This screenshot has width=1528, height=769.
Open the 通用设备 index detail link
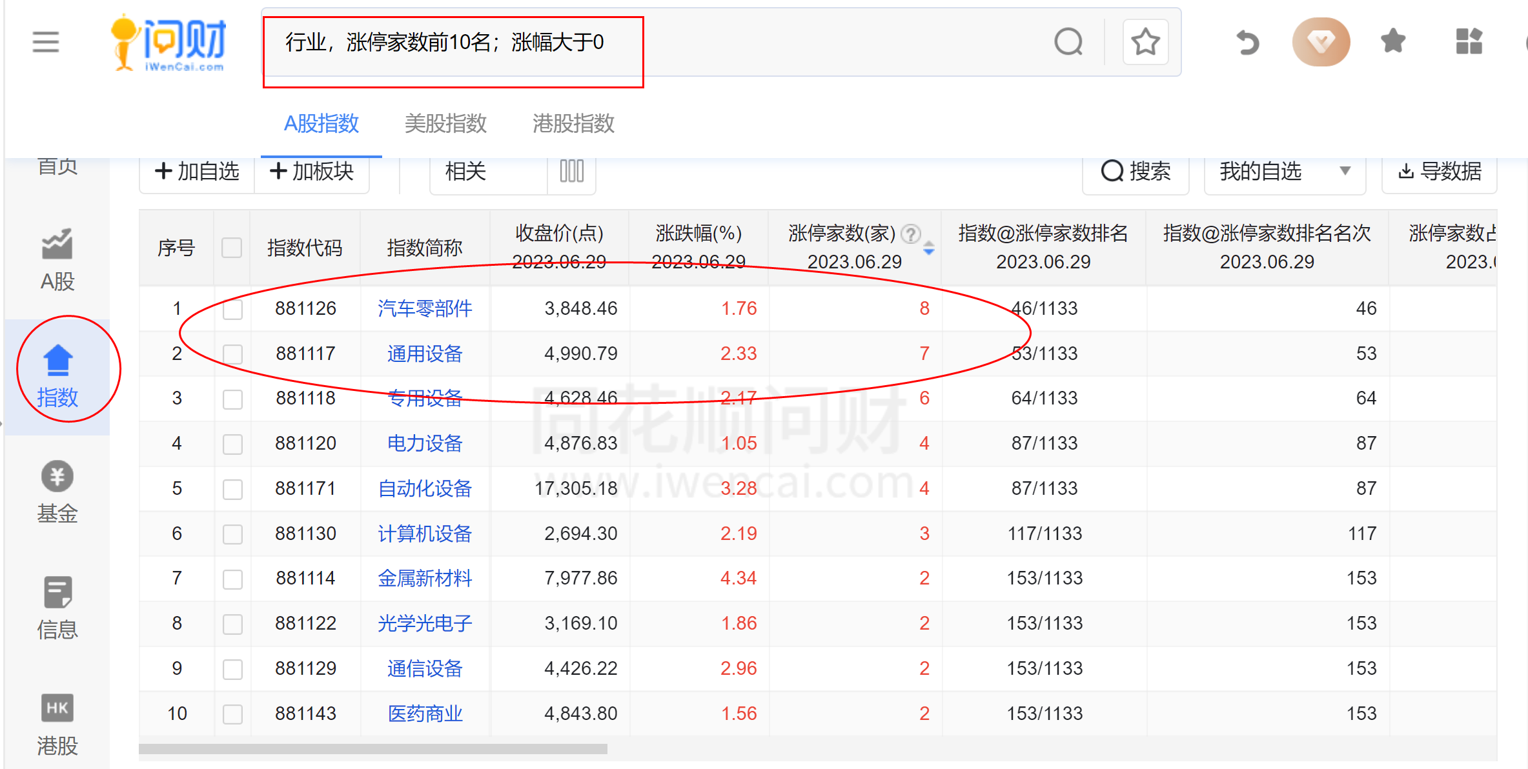pos(424,353)
